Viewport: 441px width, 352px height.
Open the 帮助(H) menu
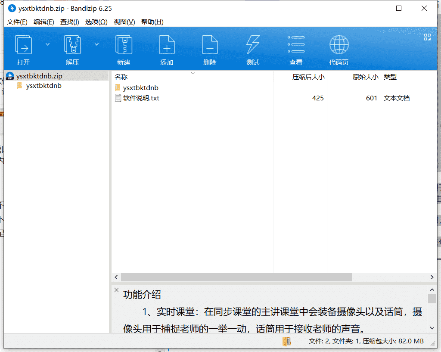pyautogui.click(x=152, y=22)
